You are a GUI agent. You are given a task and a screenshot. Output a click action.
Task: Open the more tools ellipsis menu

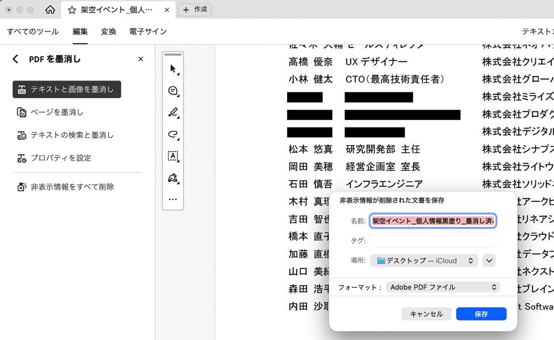[x=173, y=199]
